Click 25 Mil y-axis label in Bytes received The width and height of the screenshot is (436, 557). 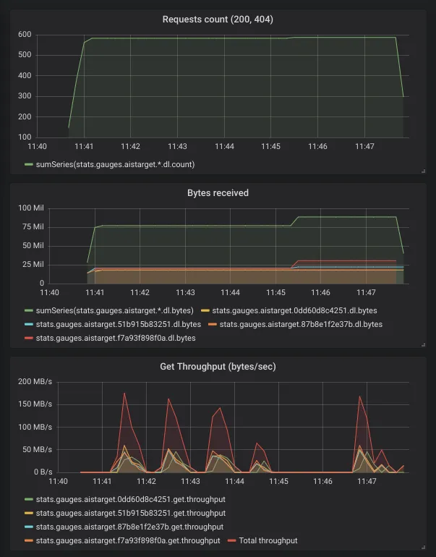[x=33, y=264]
